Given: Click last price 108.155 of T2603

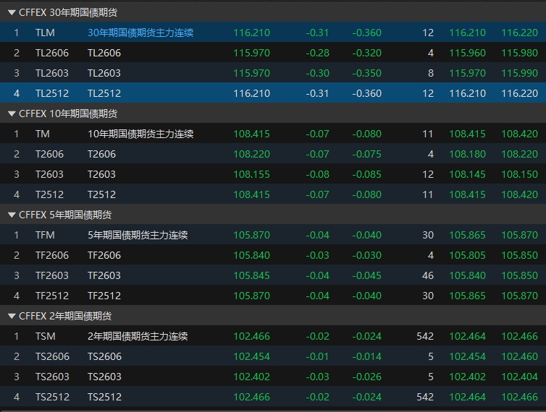Looking at the screenshot, I should pyautogui.click(x=251, y=174).
